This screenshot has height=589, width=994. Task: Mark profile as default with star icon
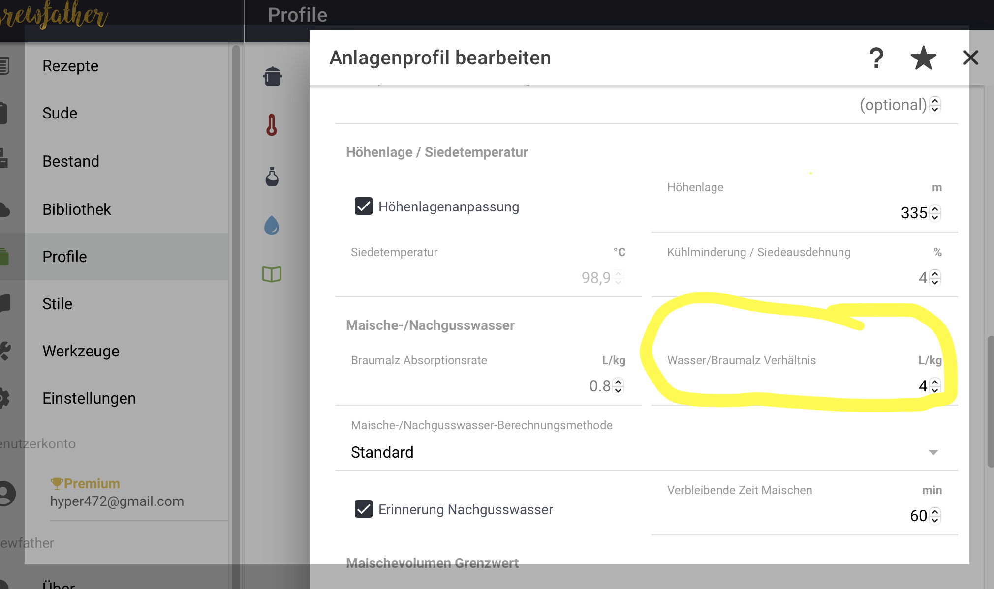tap(923, 58)
